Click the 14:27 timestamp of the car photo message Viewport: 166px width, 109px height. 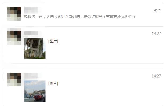point(156,76)
